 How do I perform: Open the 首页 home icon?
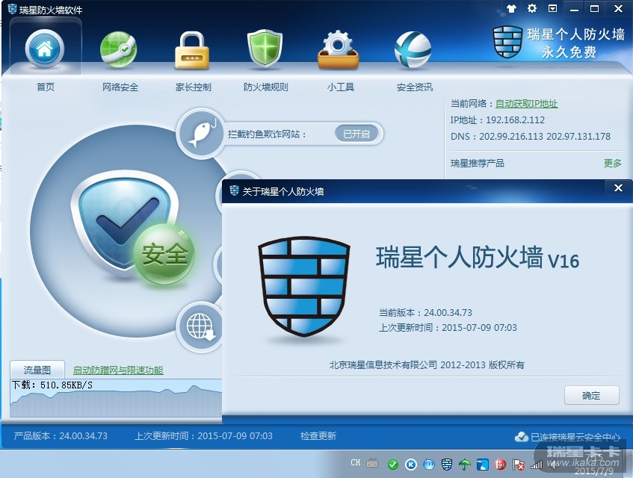coord(44,49)
